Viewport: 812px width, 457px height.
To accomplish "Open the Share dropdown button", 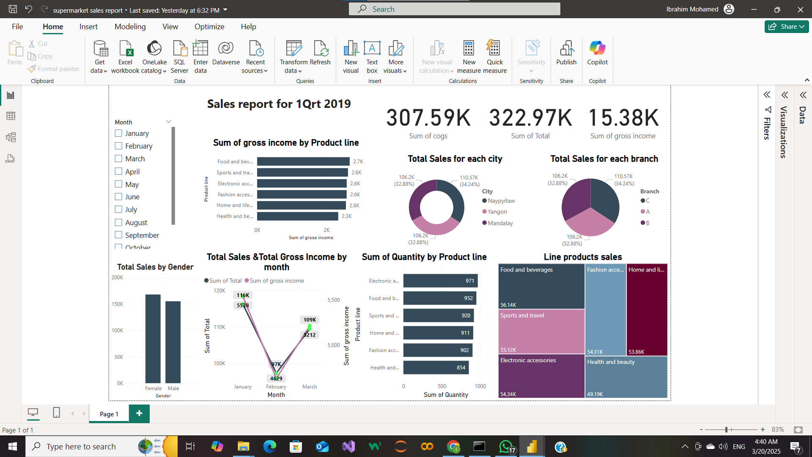I will click(x=786, y=27).
